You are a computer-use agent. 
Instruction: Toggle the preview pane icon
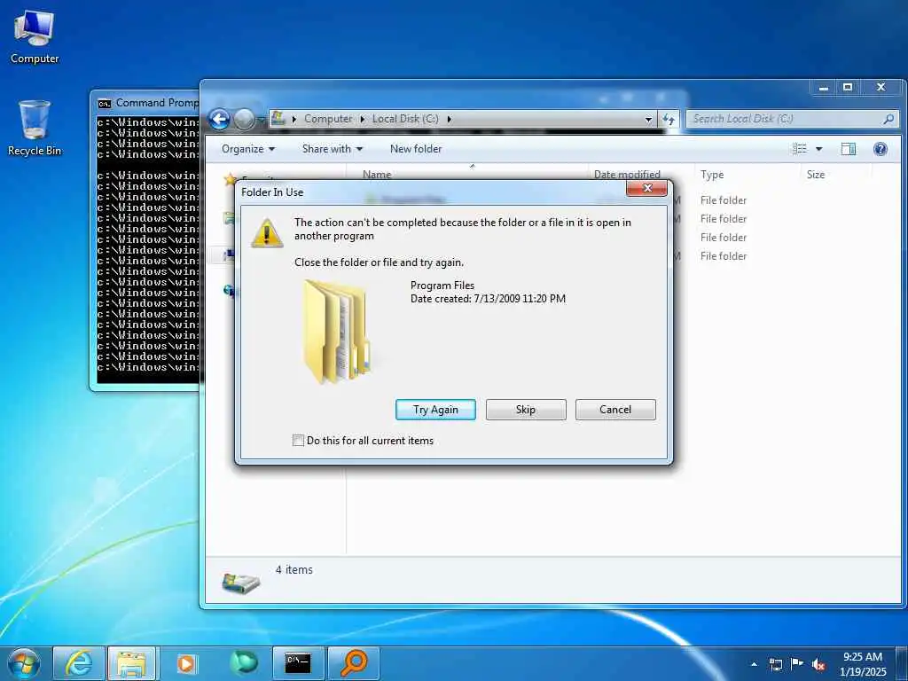click(849, 149)
